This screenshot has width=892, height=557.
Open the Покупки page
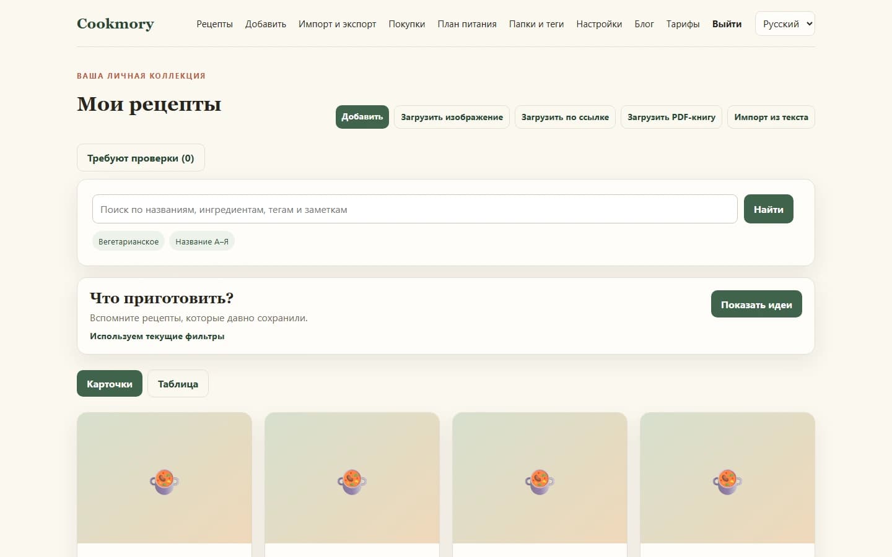[x=407, y=24]
